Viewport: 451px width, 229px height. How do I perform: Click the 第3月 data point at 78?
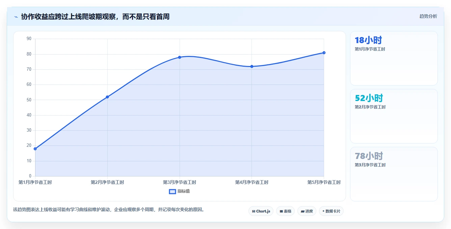point(180,57)
